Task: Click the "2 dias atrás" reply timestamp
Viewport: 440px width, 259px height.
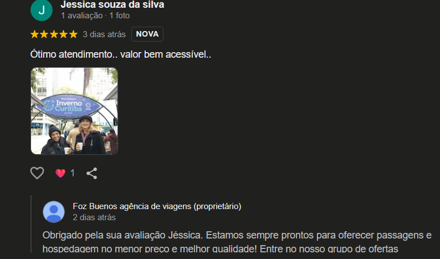Action: 94,217
